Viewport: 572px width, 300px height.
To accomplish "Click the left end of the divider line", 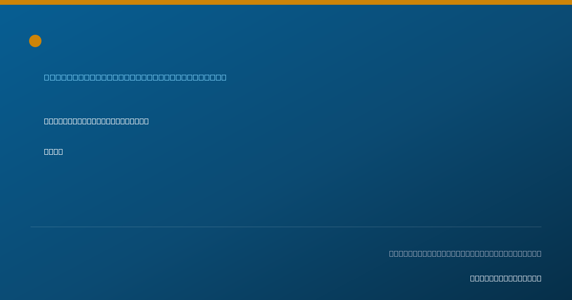I will pyautogui.click(x=31, y=227).
